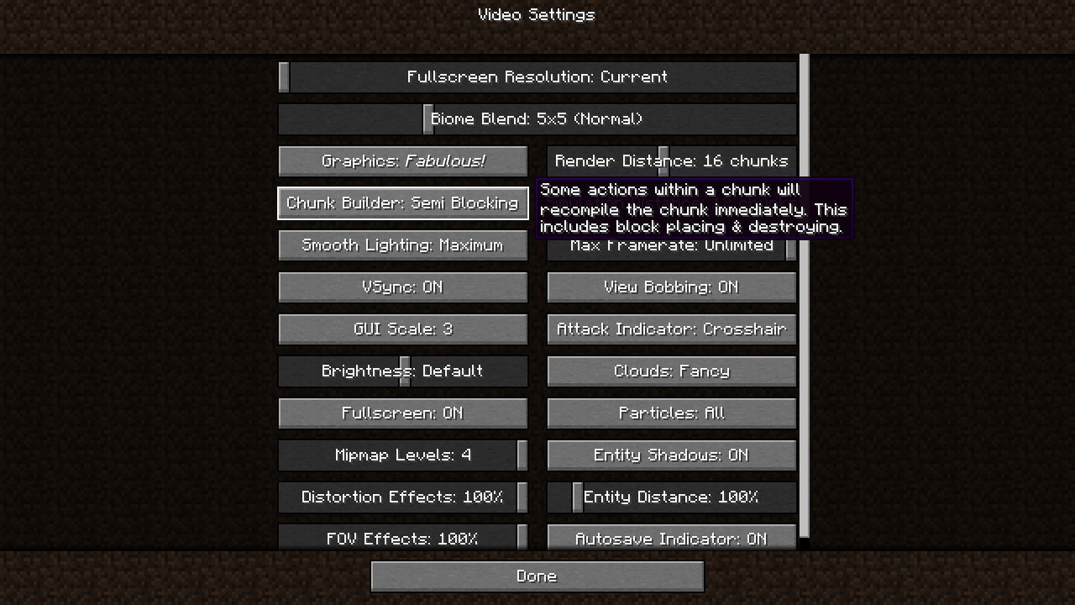Screen dimensions: 1075x605
Task: Toggle VSync ON setting
Action: pyautogui.click(x=403, y=287)
